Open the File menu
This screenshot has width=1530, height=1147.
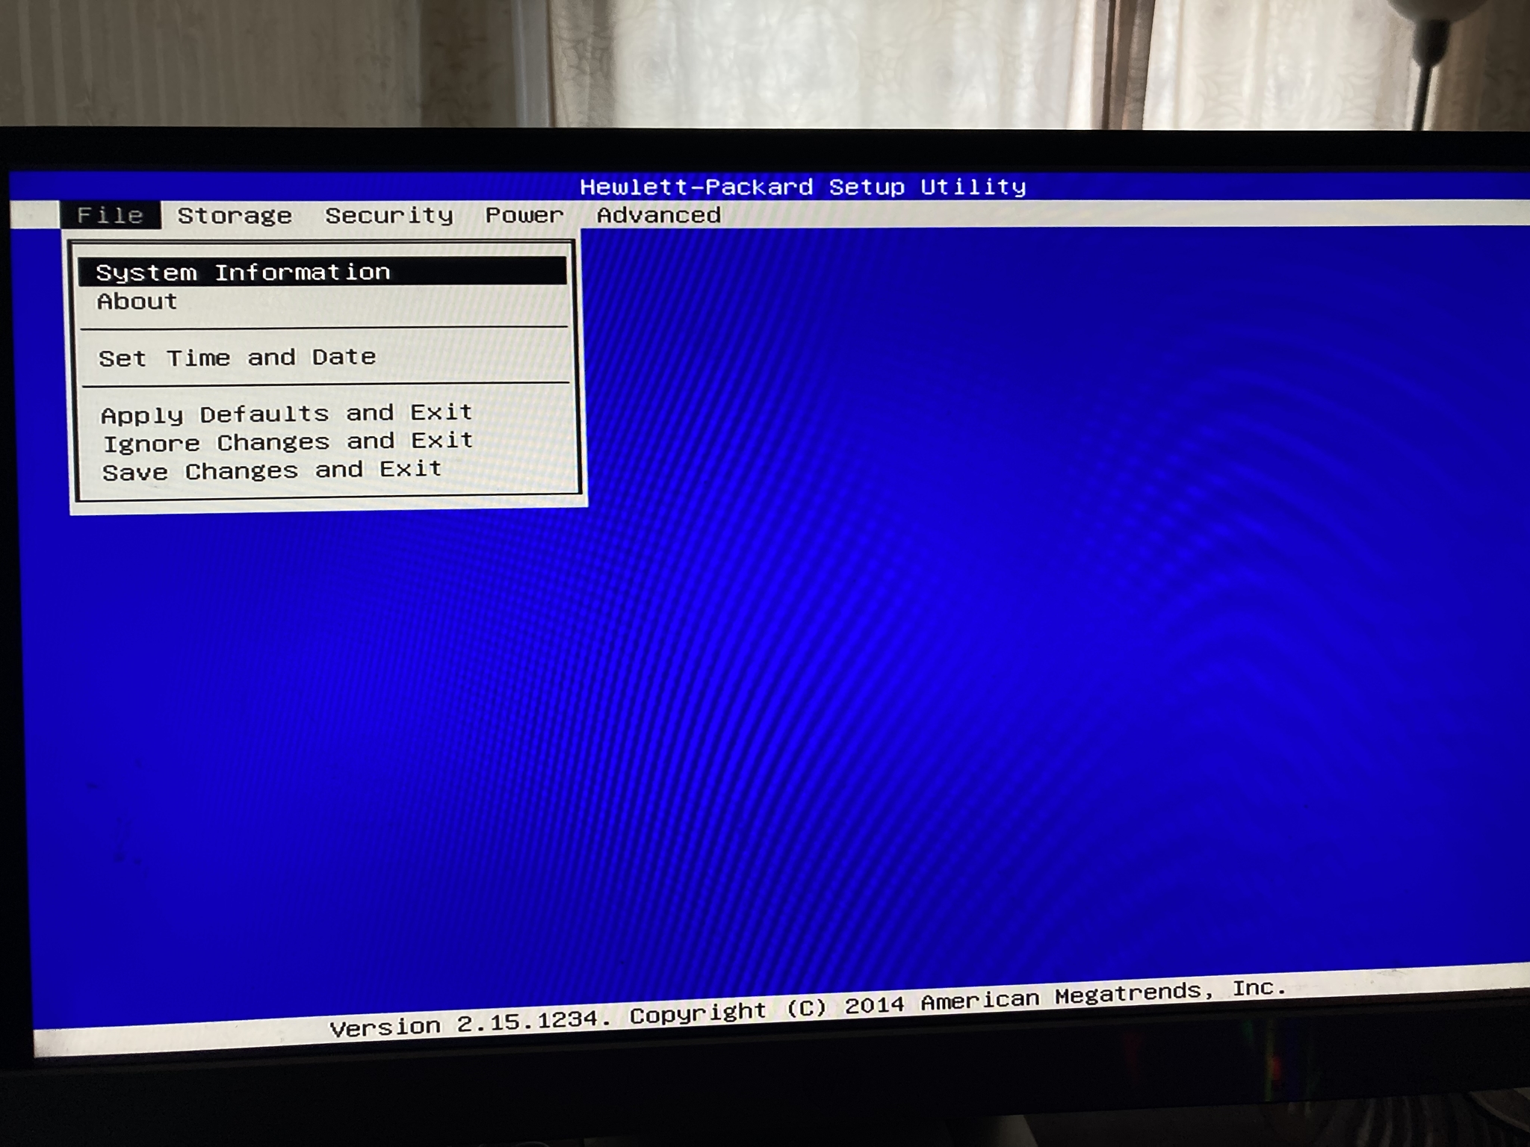(x=111, y=215)
